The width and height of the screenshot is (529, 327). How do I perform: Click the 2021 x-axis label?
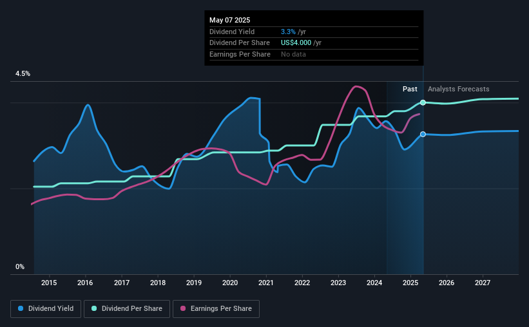[x=266, y=283]
